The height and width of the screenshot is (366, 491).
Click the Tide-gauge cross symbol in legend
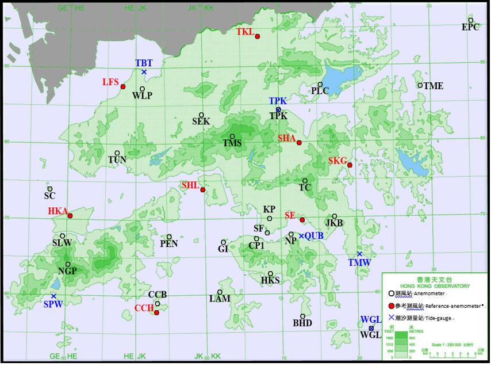coord(391,318)
